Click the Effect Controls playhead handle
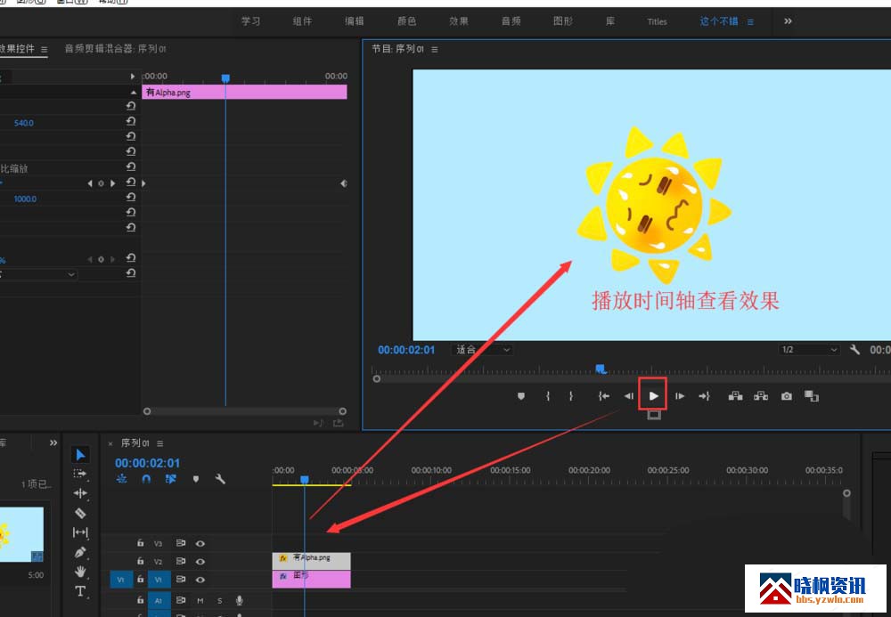Screen dimensions: 891x617 (x=225, y=78)
